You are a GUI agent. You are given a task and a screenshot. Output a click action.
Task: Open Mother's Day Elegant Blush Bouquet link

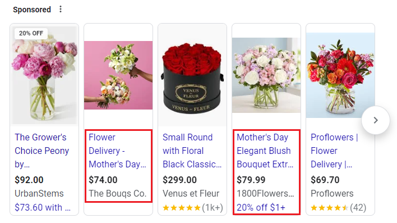[265, 151]
